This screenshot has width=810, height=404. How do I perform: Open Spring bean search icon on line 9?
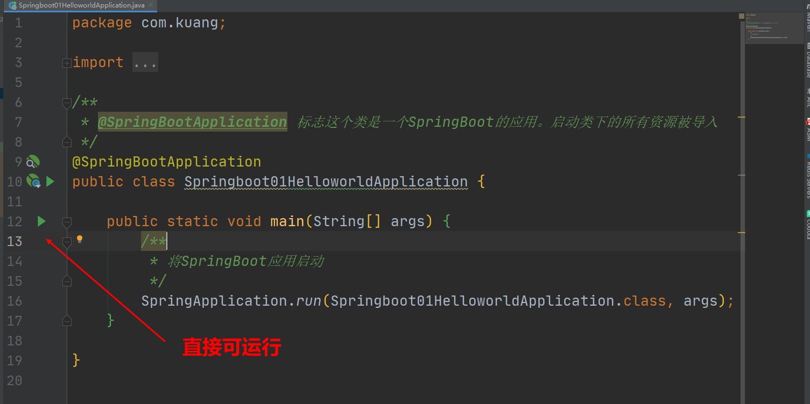(33, 162)
